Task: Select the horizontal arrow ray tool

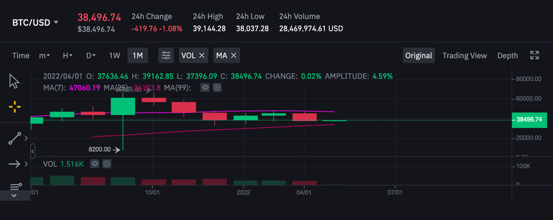Action: tap(14, 164)
